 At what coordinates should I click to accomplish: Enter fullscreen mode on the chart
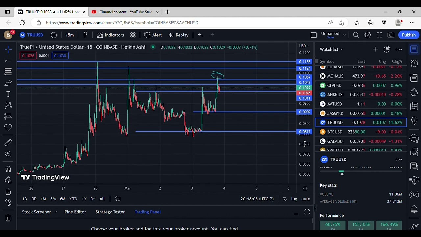click(379, 35)
